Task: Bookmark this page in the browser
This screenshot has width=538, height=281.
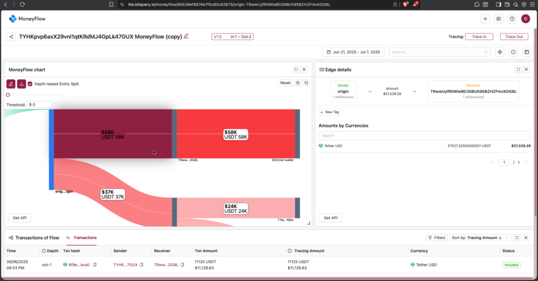Action: pyautogui.click(x=111, y=4)
